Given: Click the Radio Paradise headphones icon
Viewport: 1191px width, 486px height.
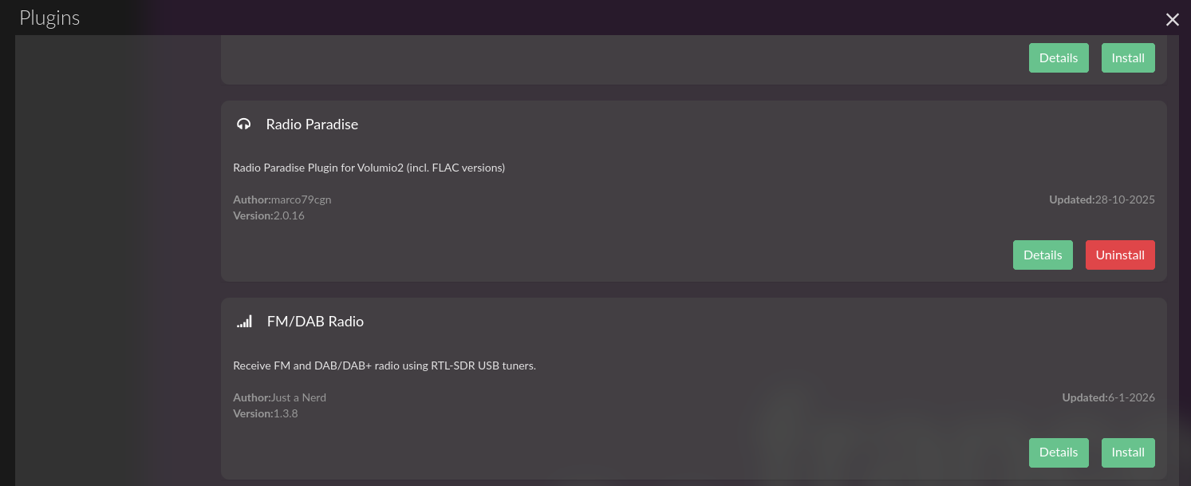Looking at the screenshot, I should pos(244,124).
